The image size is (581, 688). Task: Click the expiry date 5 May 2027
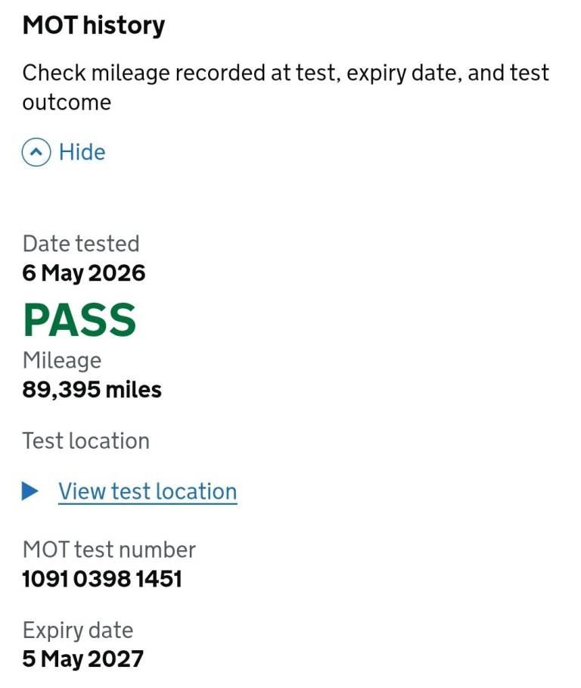pos(83,659)
